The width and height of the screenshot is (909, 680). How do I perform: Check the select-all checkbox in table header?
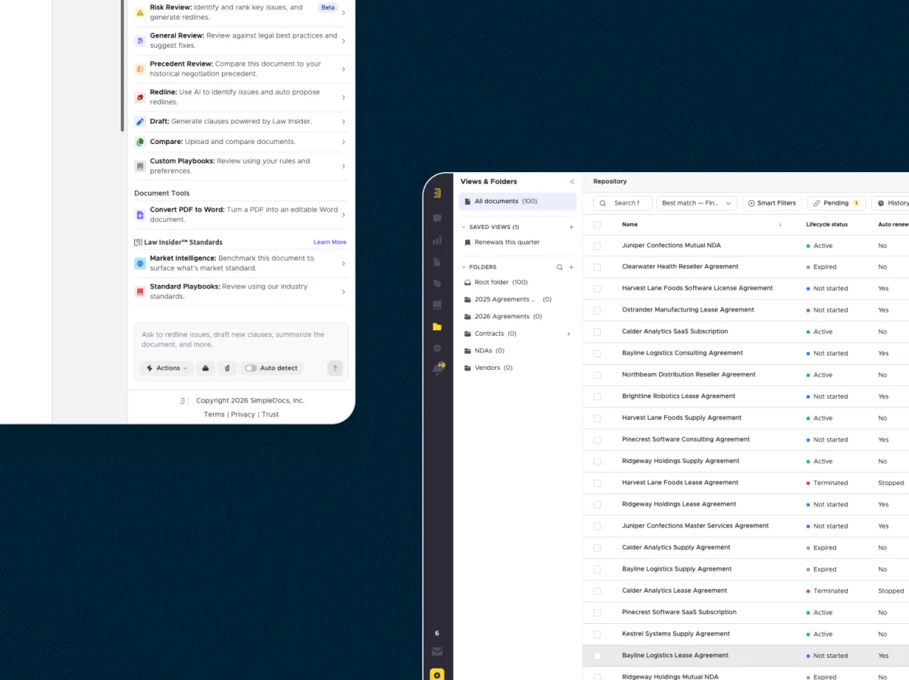click(597, 225)
